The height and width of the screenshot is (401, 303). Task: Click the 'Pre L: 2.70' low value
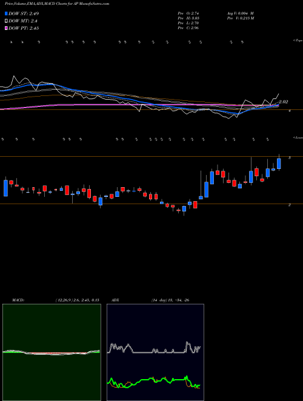(188, 23)
